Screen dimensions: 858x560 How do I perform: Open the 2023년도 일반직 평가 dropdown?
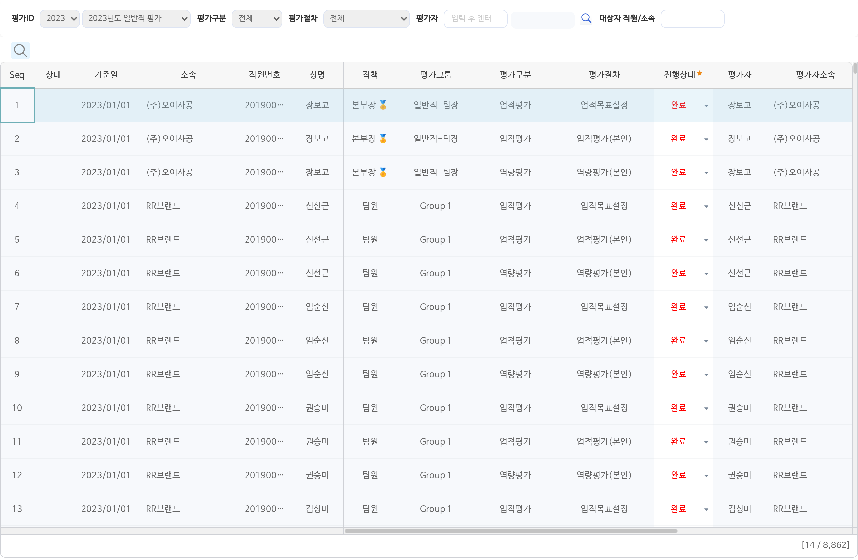tap(136, 18)
